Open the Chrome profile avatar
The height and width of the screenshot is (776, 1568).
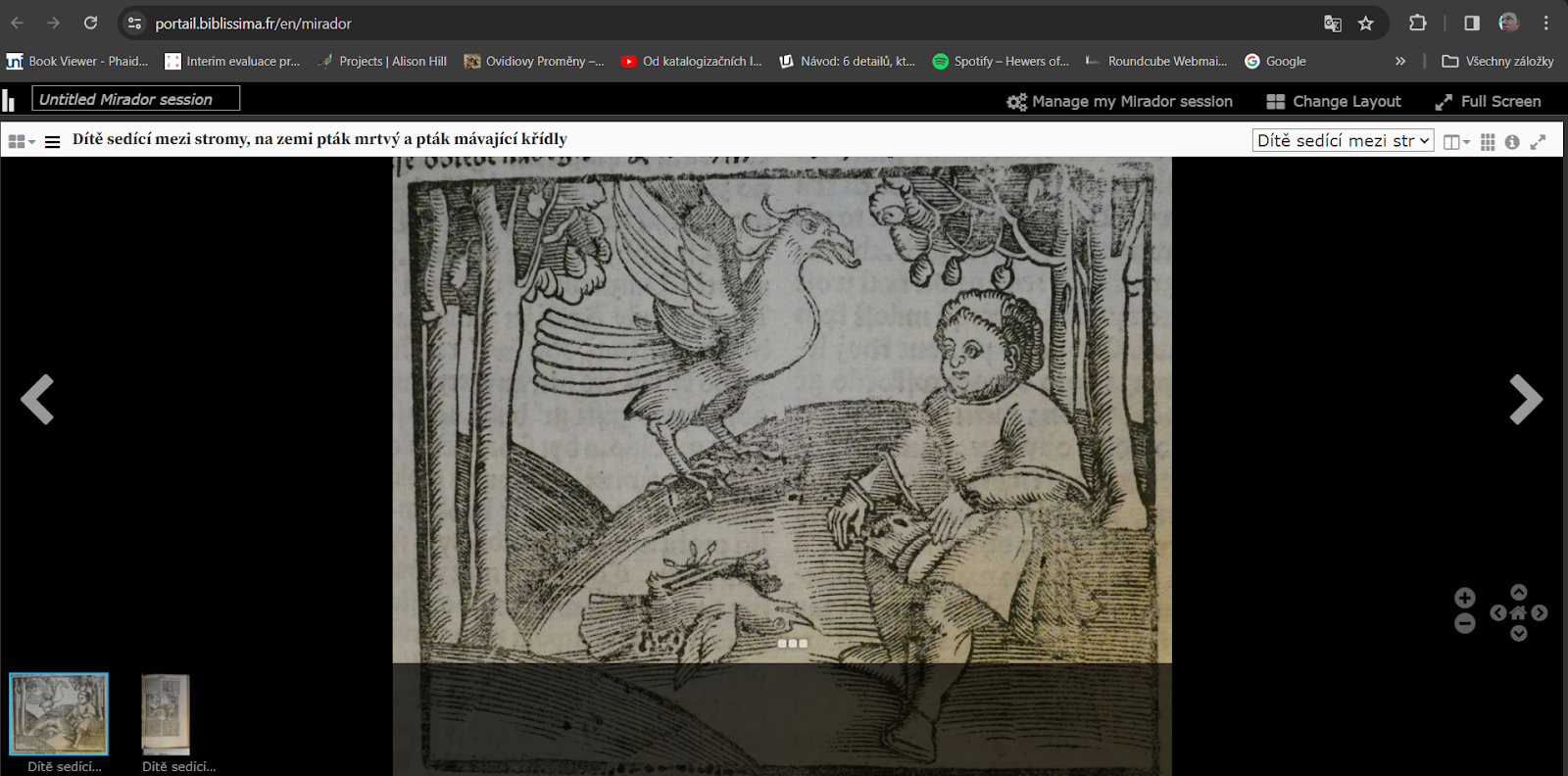(x=1509, y=23)
